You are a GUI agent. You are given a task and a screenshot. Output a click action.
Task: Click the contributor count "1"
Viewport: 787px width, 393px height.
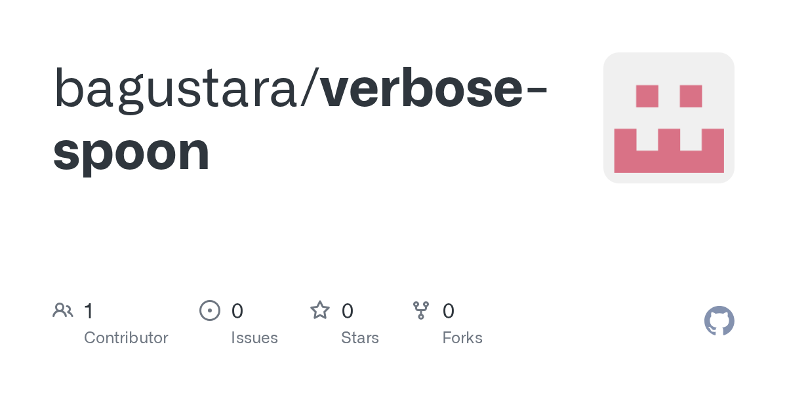(89, 310)
